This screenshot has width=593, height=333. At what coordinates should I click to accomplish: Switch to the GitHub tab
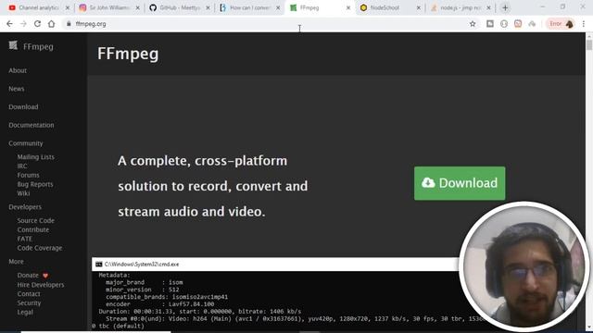pos(179,7)
